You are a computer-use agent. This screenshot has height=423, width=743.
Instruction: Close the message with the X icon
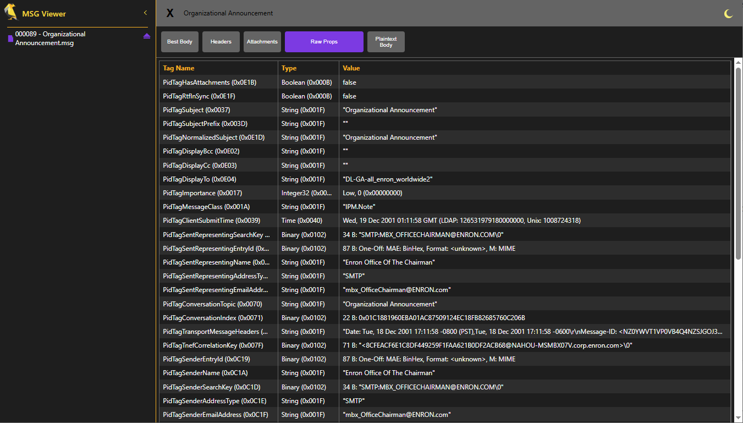click(170, 13)
